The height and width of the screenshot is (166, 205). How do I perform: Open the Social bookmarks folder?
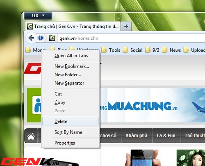point(132,50)
